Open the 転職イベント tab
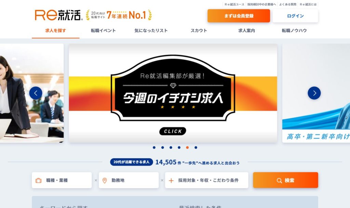350x208 pixels. coord(103,30)
